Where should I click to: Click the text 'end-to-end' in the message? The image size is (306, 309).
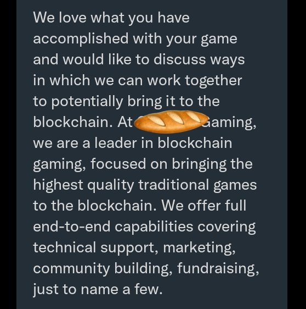72,227
